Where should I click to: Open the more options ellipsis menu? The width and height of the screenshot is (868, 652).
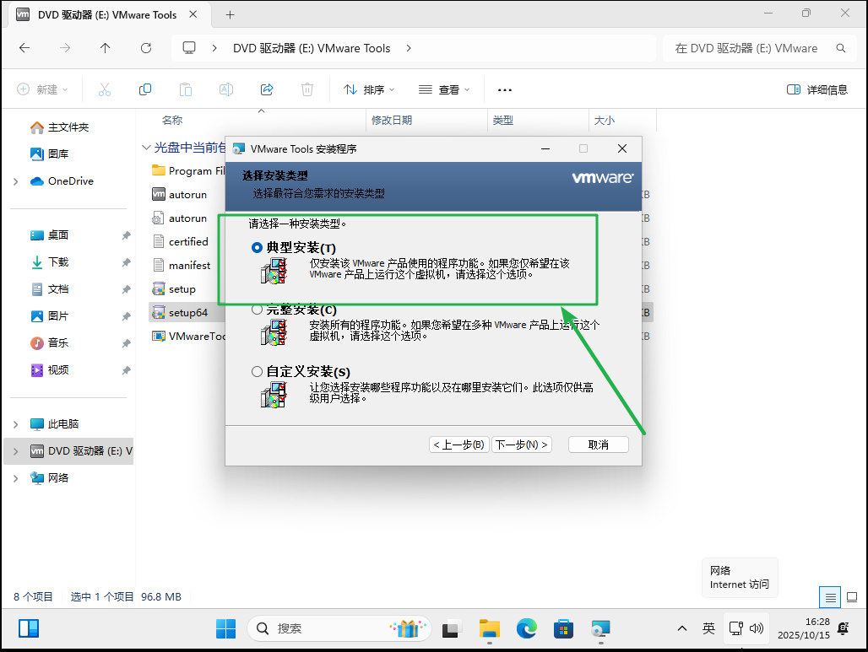pos(504,89)
